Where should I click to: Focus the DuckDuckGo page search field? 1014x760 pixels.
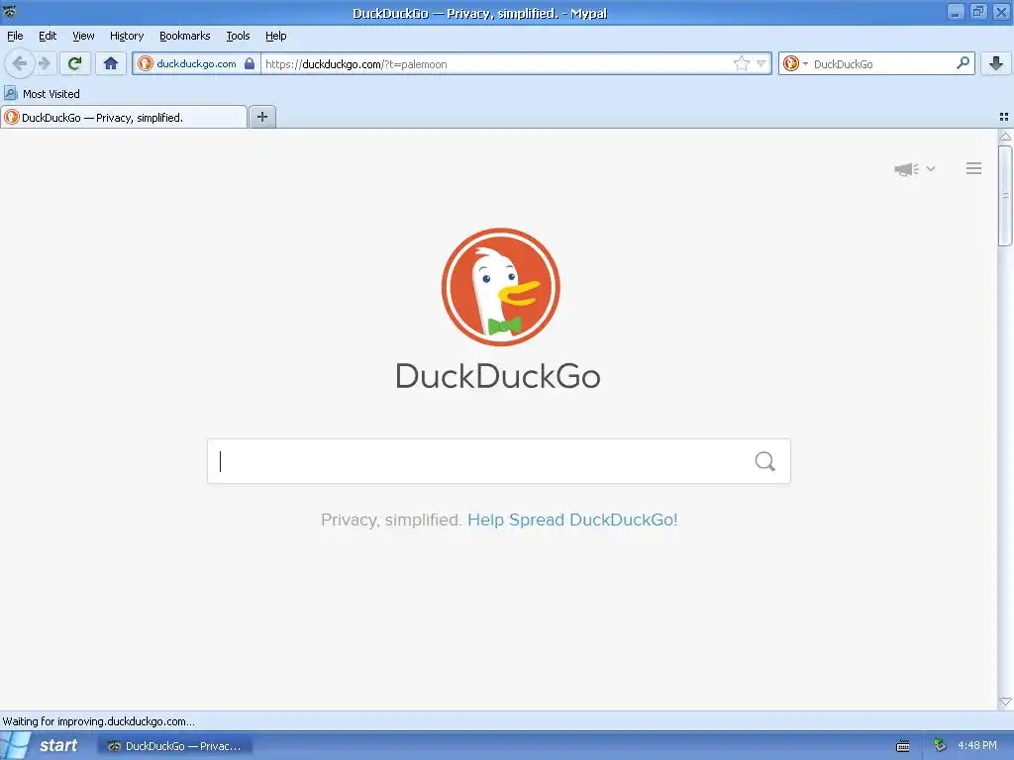pos(499,461)
